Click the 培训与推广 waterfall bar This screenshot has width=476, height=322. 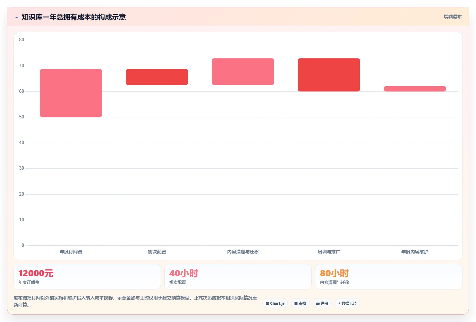point(329,75)
